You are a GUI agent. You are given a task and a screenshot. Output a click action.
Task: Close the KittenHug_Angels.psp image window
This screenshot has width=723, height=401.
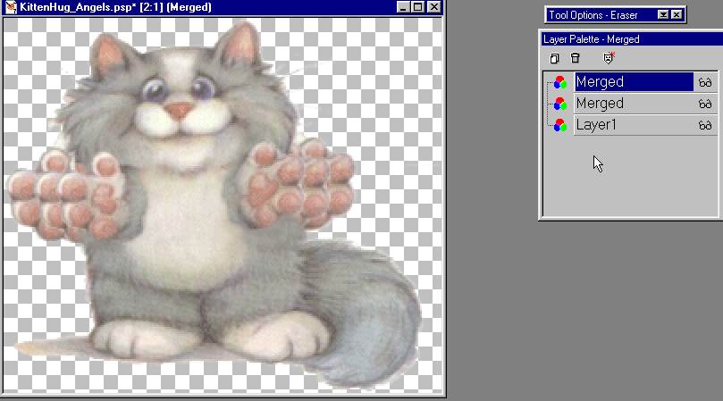tap(434, 7)
